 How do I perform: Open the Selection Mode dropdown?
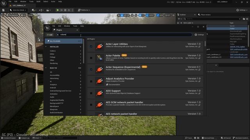point(18,10)
